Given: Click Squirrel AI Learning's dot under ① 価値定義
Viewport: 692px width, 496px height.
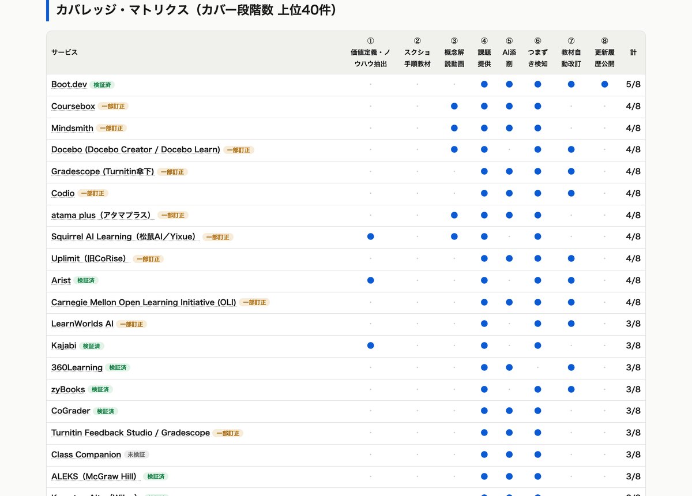Looking at the screenshot, I should coord(370,236).
